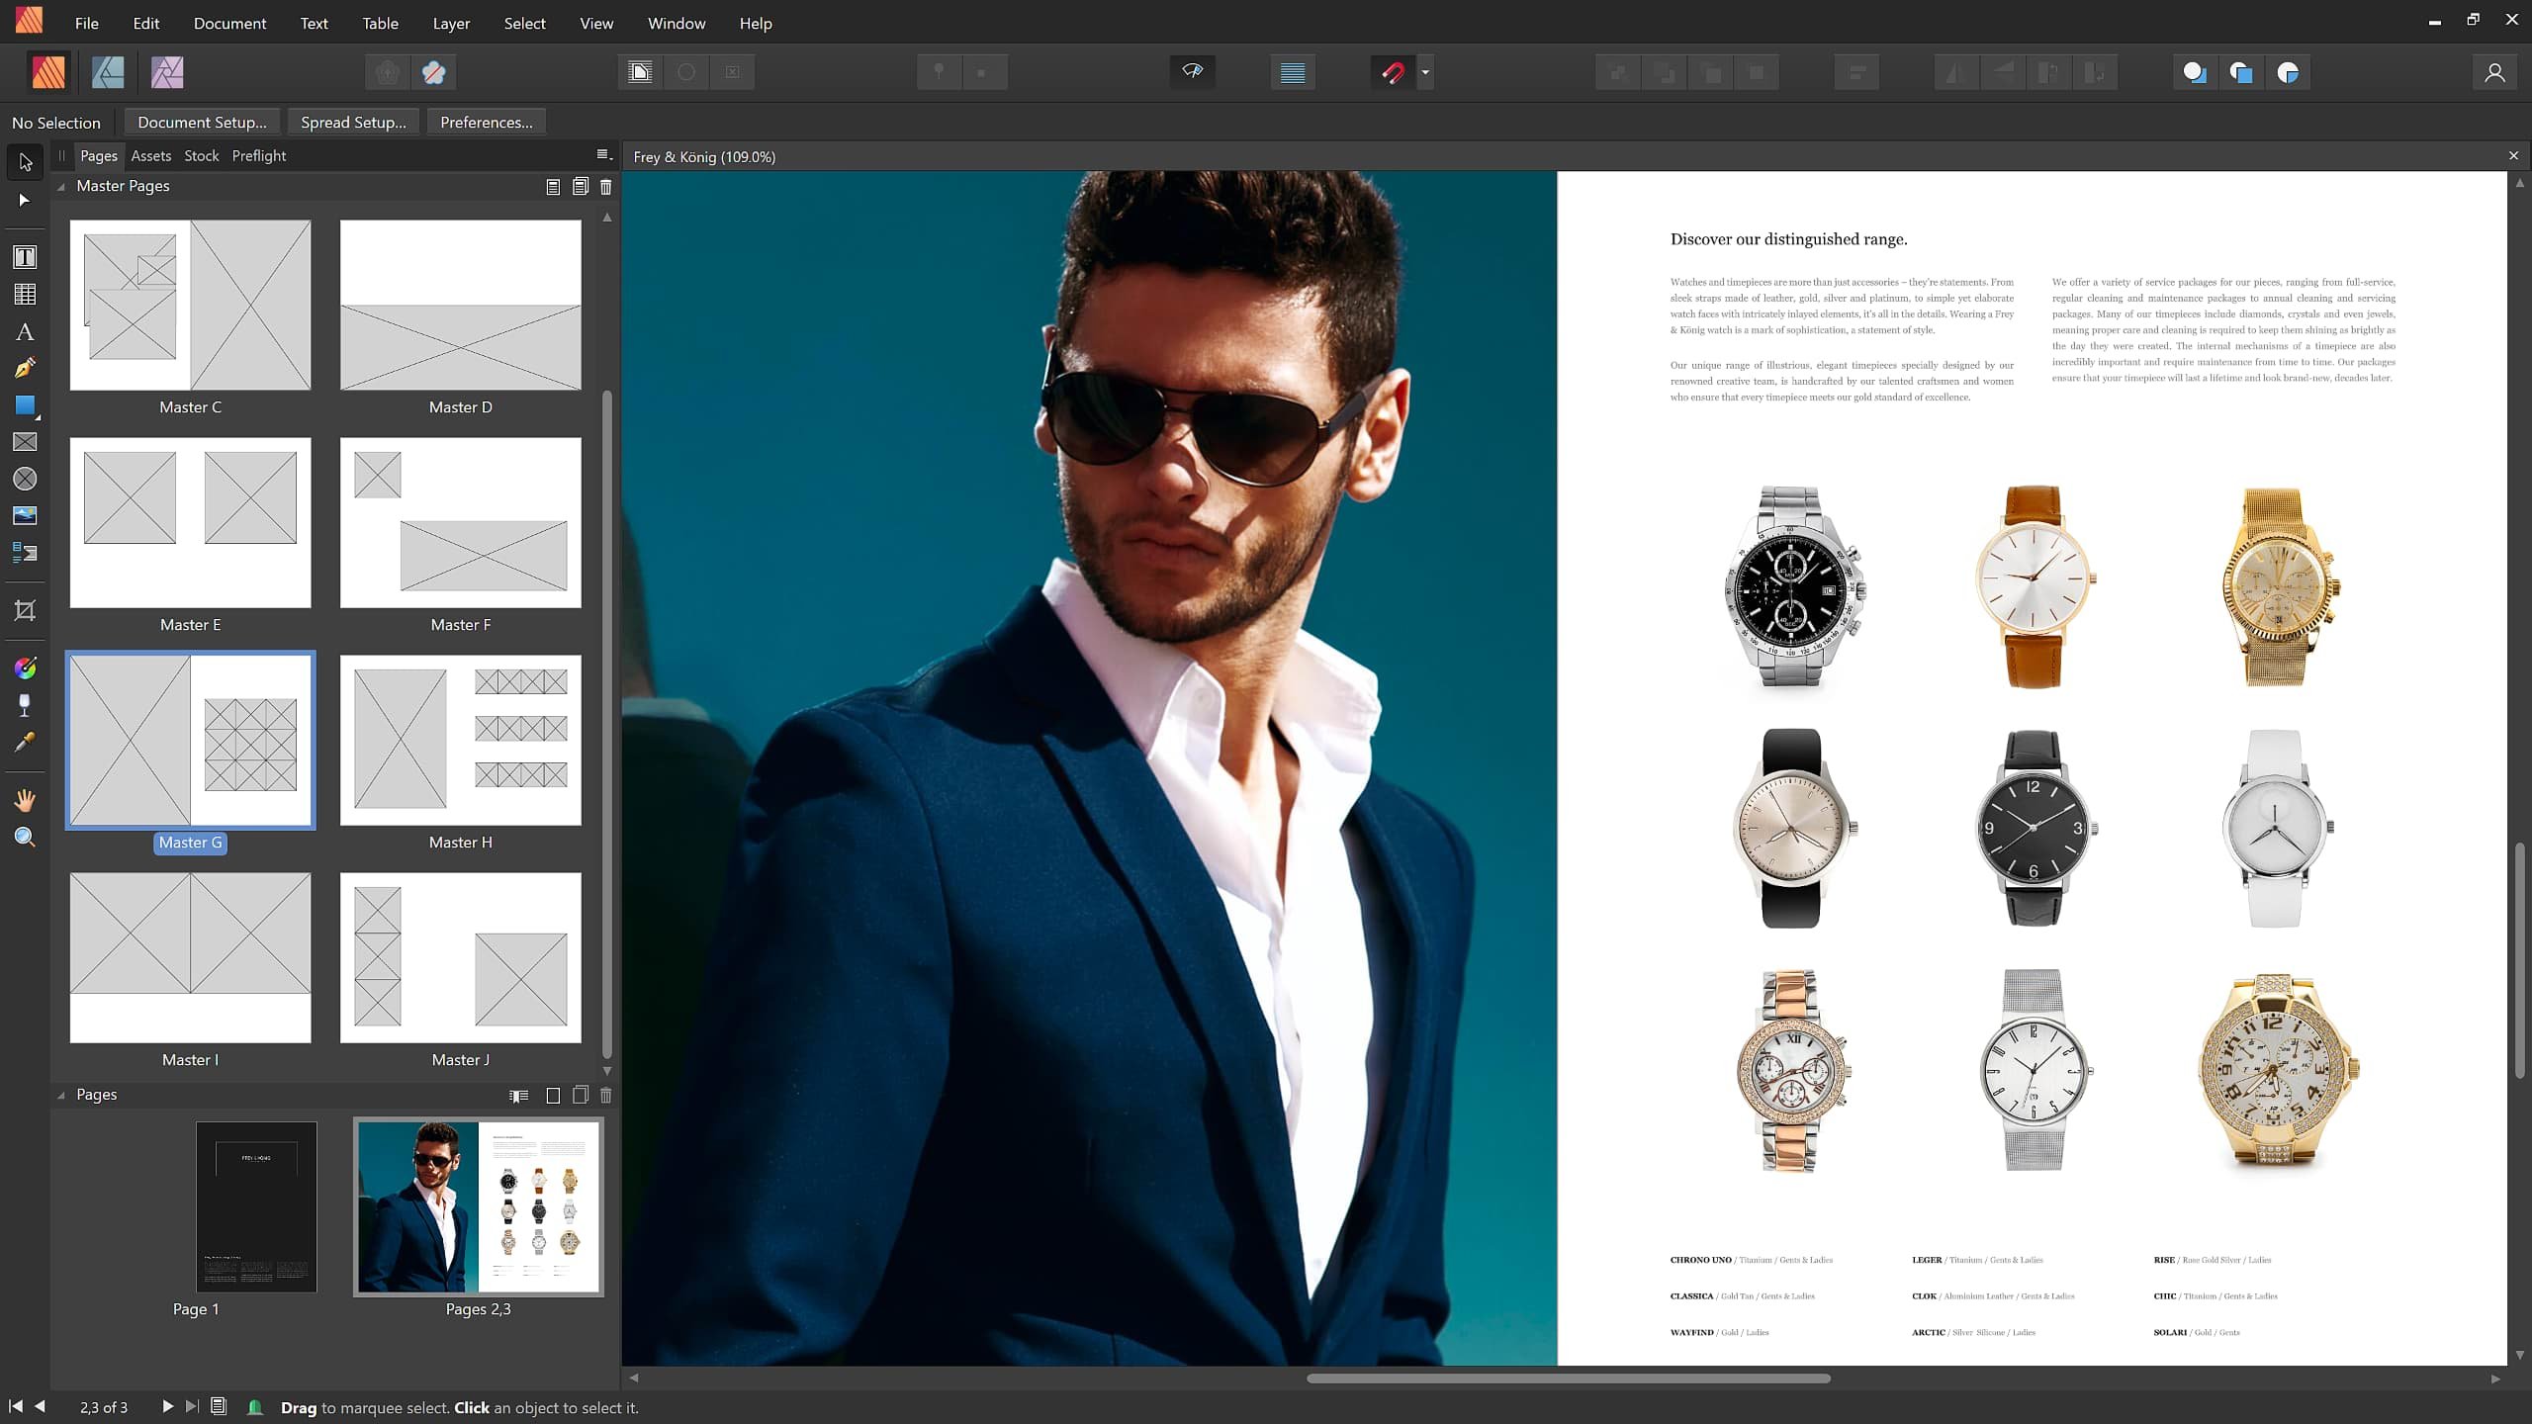
Task: Delete selected page with Pages trash icon
Action: 606,1095
